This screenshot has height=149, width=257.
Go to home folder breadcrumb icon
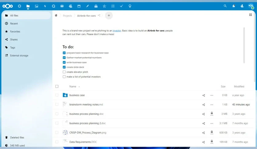coord(56,15)
